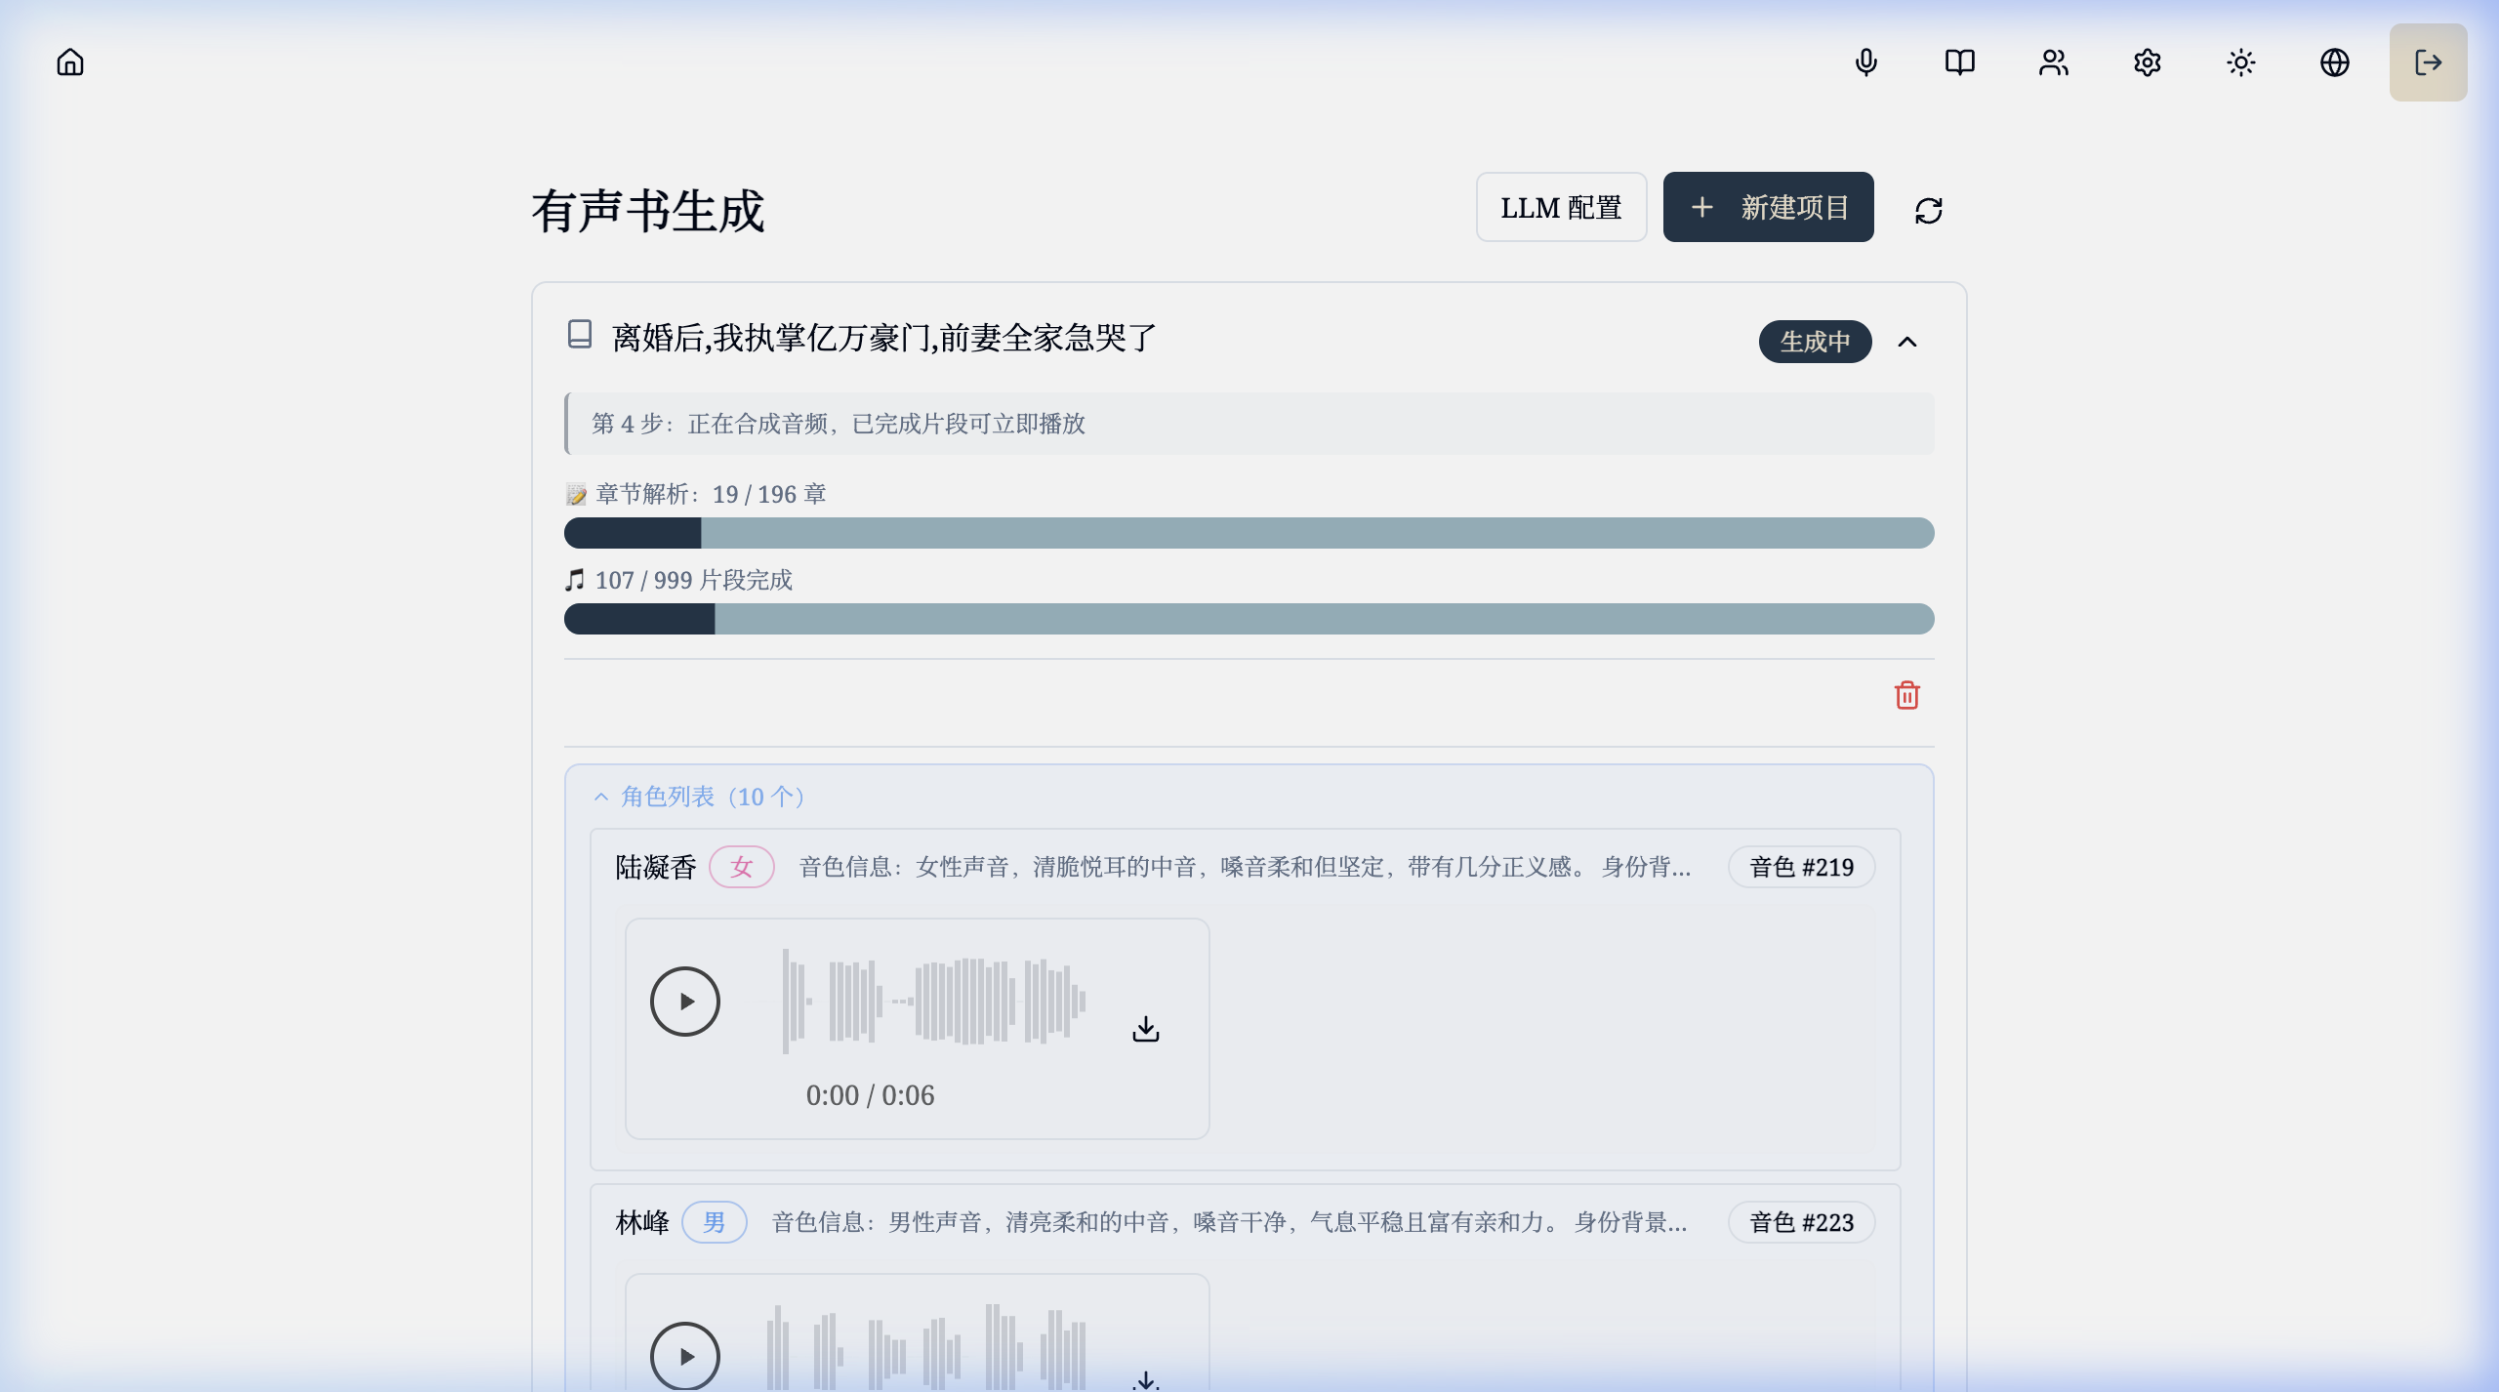This screenshot has height=1392, width=2499.
Task: Download 陆凝香's audio sample
Action: click(x=1145, y=1027)
